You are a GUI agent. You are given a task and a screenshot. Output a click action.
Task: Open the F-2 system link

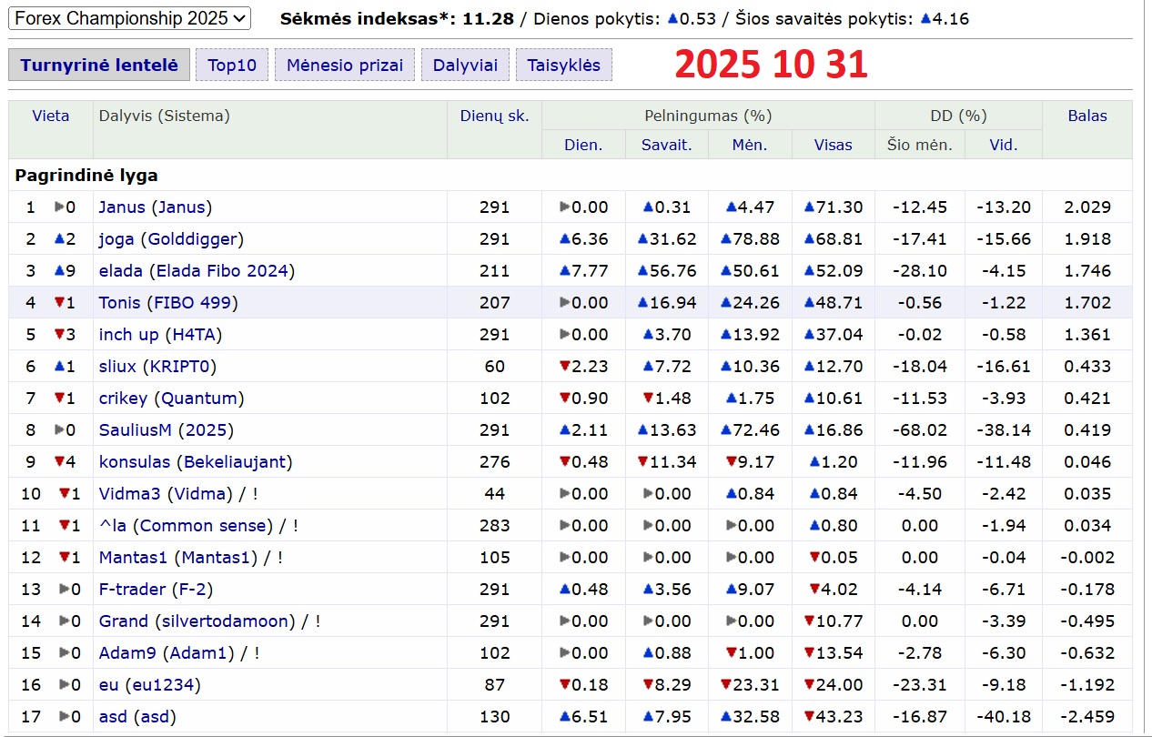click(192, 590)
